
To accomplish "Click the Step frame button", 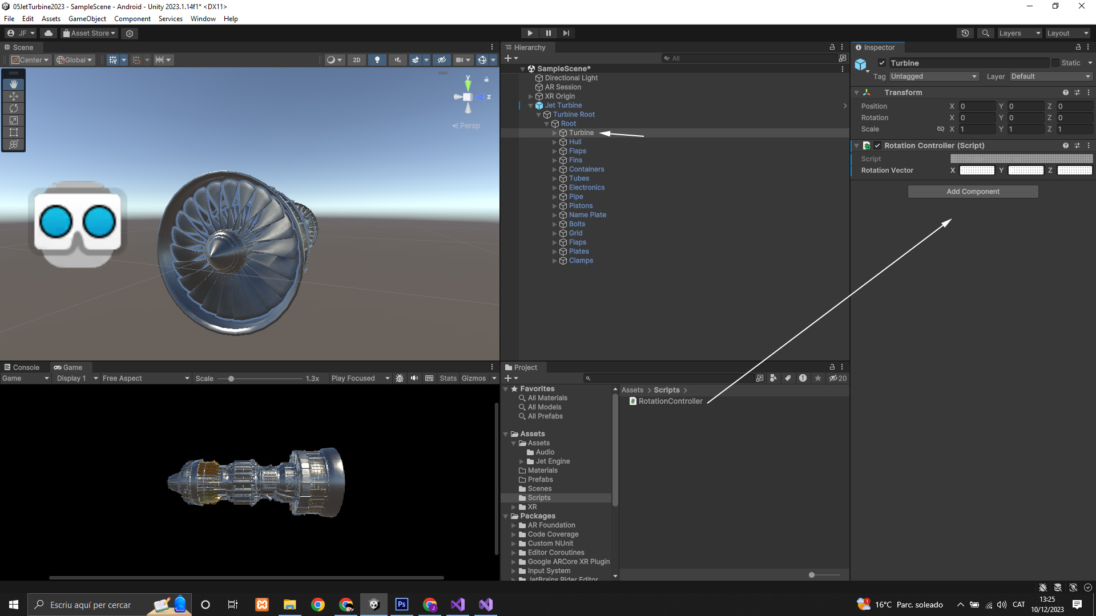I will (566, 33).
